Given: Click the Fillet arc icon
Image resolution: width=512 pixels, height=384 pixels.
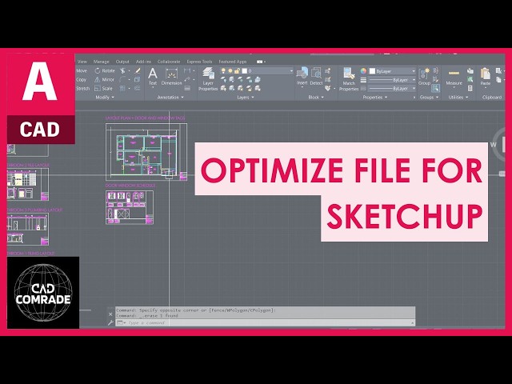Looking at the screenshot, I should click(x=122, y=79).
